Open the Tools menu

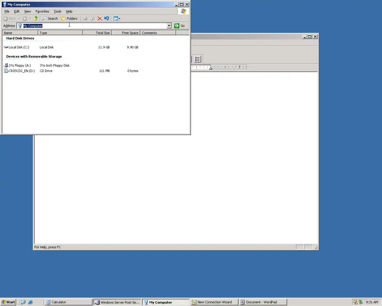(x=58, y=11)
